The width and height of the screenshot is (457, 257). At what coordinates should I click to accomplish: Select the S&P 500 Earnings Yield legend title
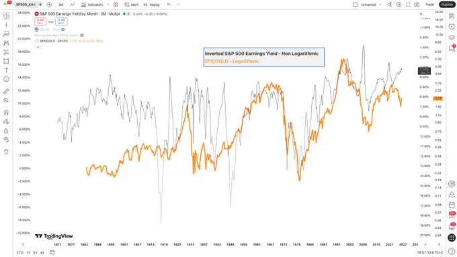pos(79,13)
